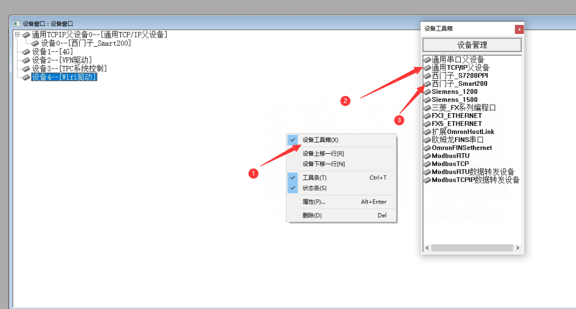Click the icon beside 三菱_FX系列编程口
Screen dimensions: 576x309
[427, 108]
